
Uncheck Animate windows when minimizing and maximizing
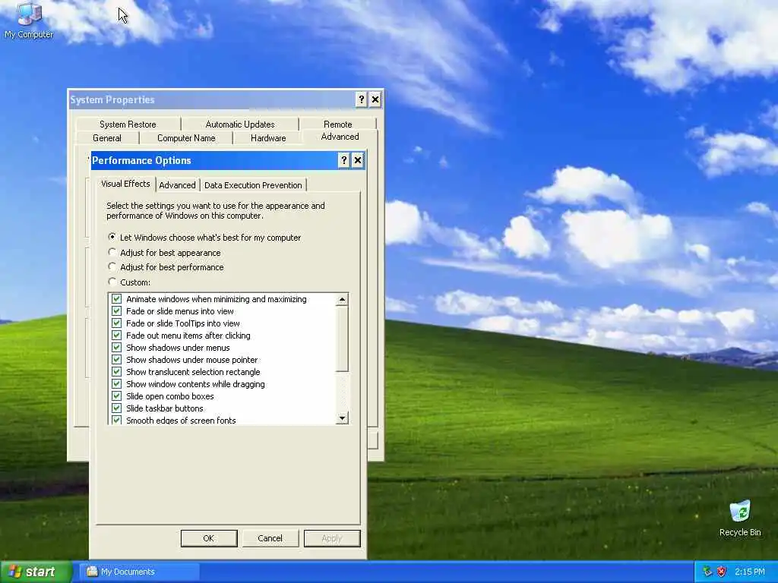(x=116, y=299)
